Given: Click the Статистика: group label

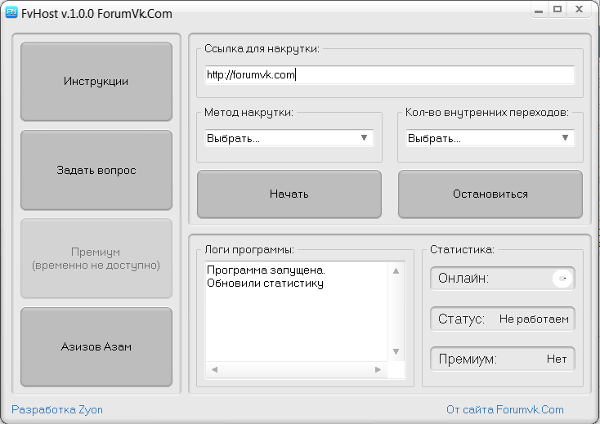Looking at the screenshot, I should coord(462,250).
